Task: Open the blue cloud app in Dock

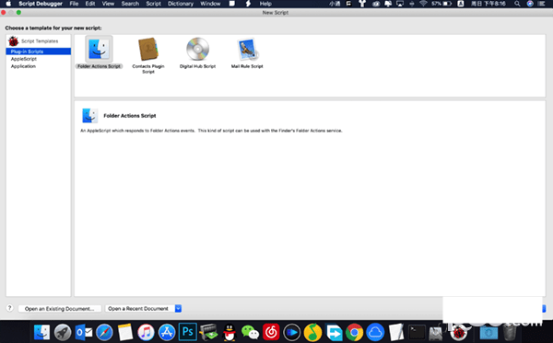Action: tap(375, 332)
